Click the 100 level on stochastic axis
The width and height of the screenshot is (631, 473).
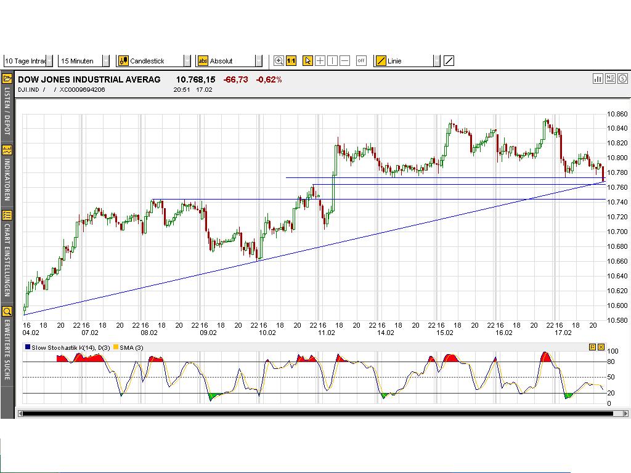613,351
